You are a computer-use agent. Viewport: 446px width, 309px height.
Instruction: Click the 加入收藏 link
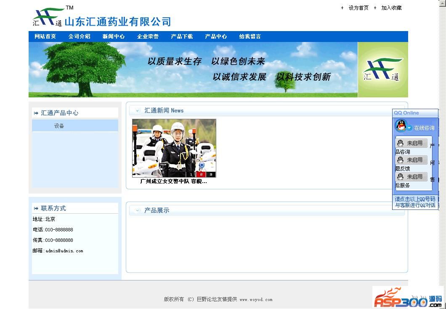391,8
